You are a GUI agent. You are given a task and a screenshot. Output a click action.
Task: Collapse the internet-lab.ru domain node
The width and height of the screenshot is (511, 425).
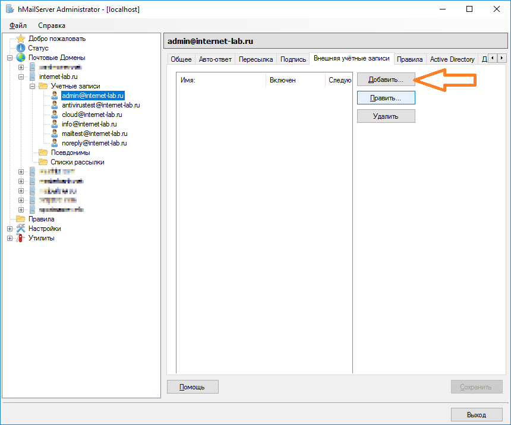coord(21,77)
